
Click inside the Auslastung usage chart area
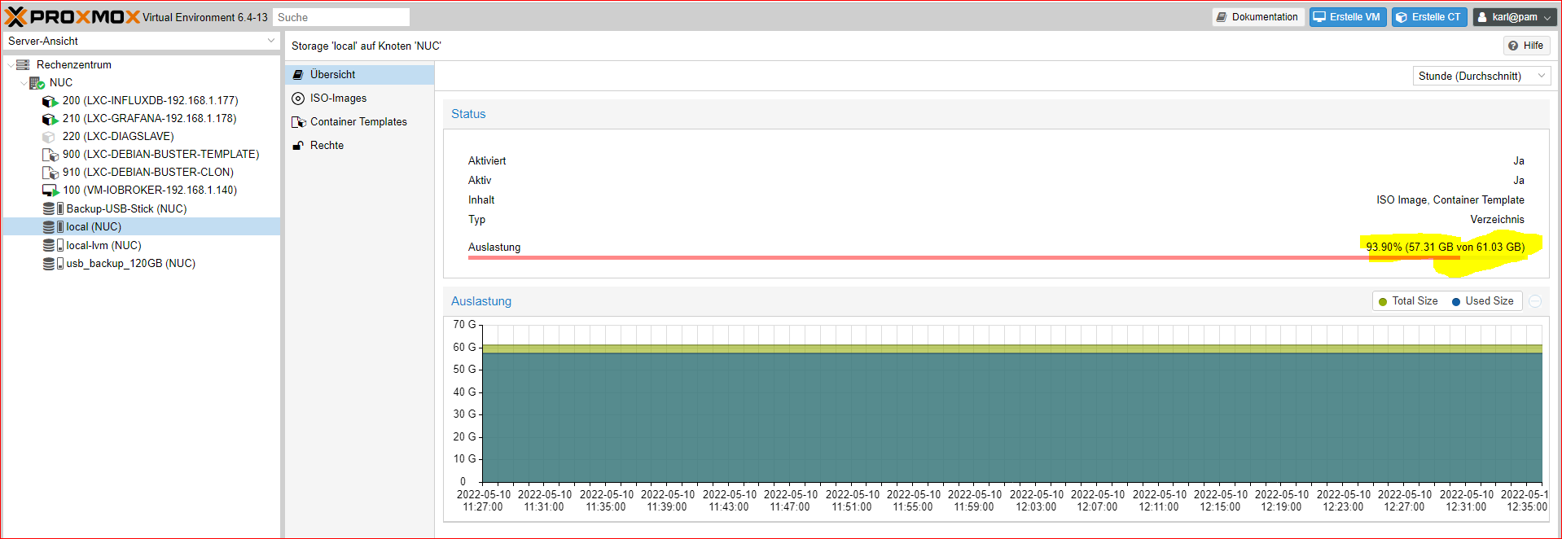pos(1012,404)
